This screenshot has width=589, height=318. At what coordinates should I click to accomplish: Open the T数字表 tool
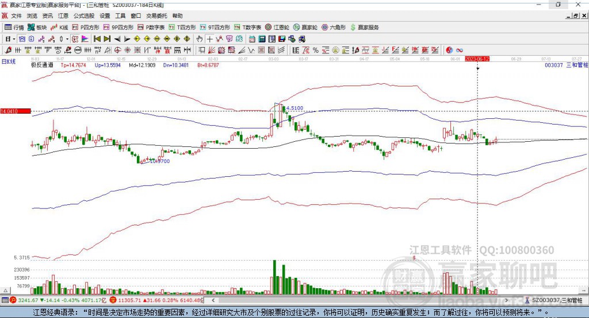(x=247, y=28)
